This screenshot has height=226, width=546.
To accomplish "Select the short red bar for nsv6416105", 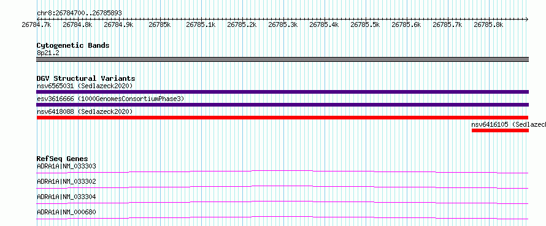I will [501, 130].
